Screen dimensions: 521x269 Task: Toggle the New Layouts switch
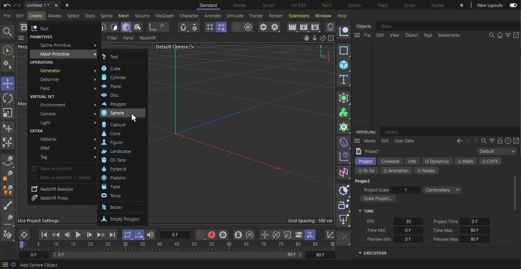(513, 5)
